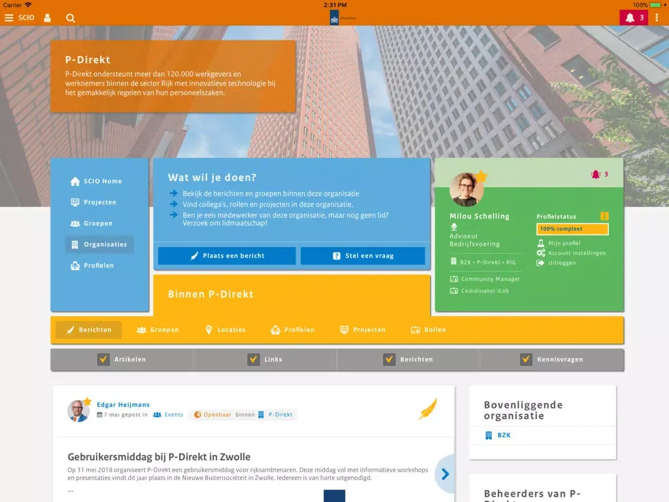
Task: Switch to the Profielen tab
Action: pyautogui.click(x=293, y=330)
